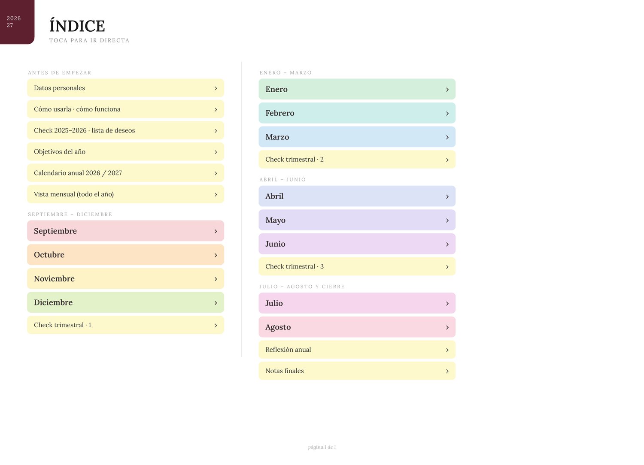Click the 2026 27 year tab
The image size is (644, 465).
click(17, 22)
